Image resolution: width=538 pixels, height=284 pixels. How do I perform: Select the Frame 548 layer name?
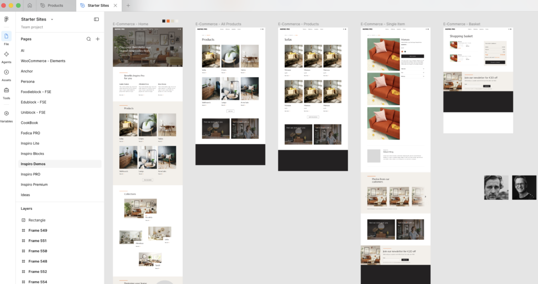tap(38, 261)
